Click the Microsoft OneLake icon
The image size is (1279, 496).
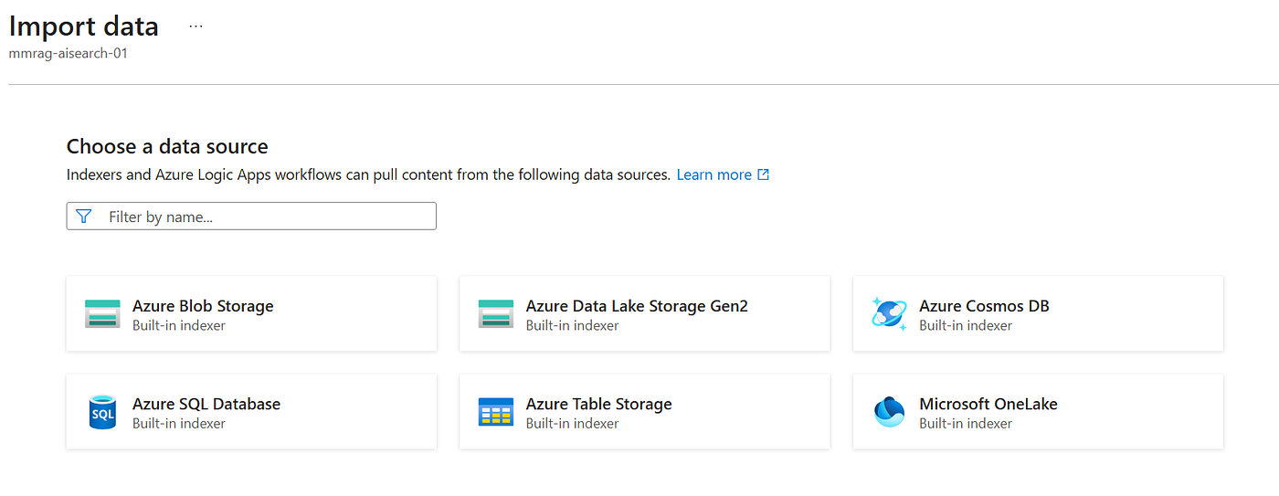tap(889, 412)
